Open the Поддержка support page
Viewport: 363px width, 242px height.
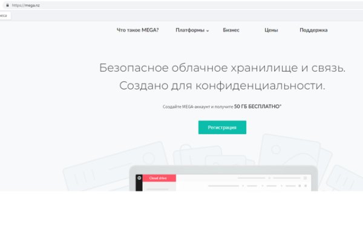click(313, 30)
